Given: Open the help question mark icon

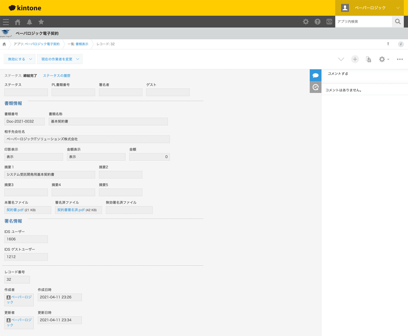Looking at the screenshot, I should coord(317,22).
